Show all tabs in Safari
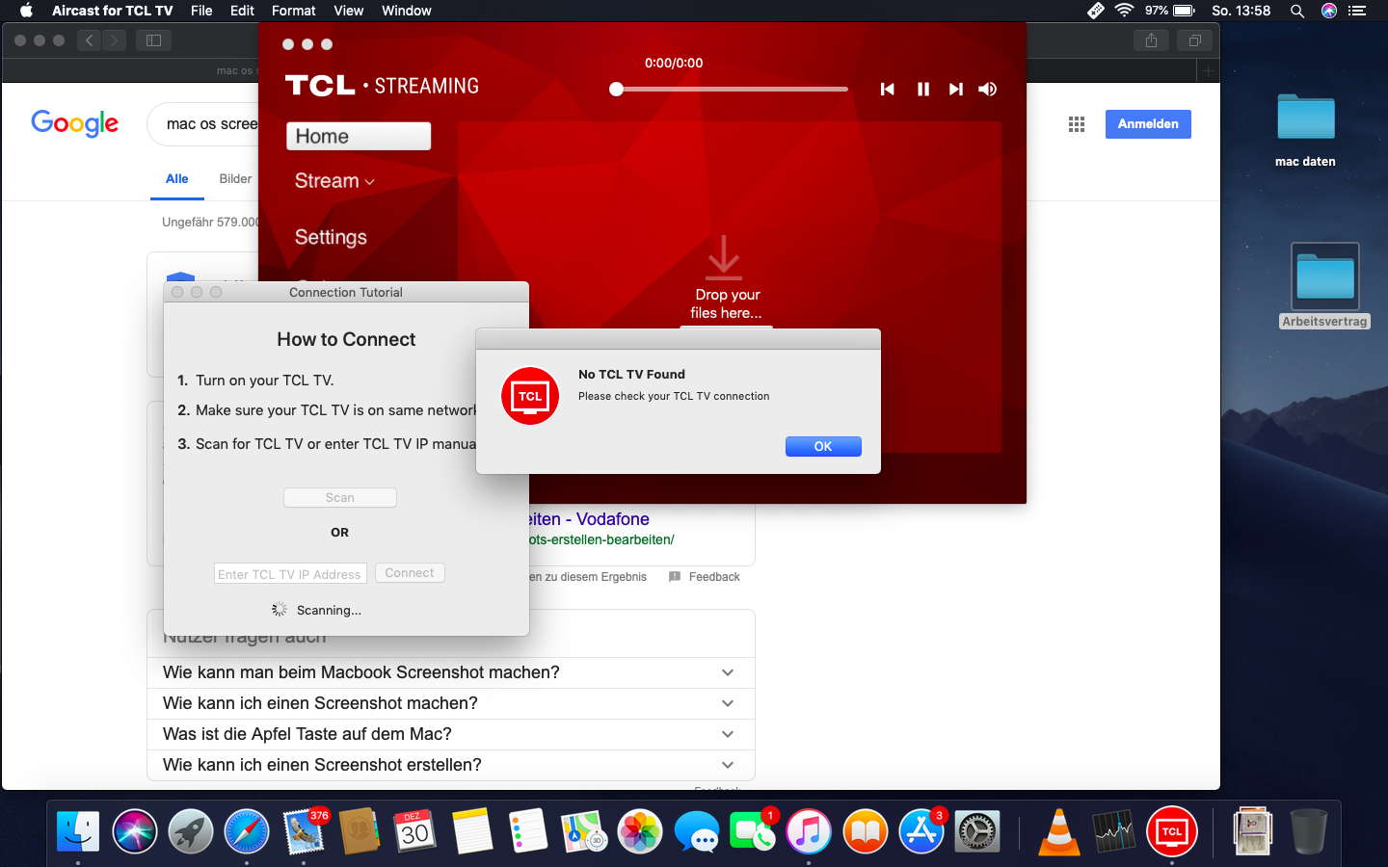Image resolution: width=1388 pixels, height=867 pixels. [1194, 40]
